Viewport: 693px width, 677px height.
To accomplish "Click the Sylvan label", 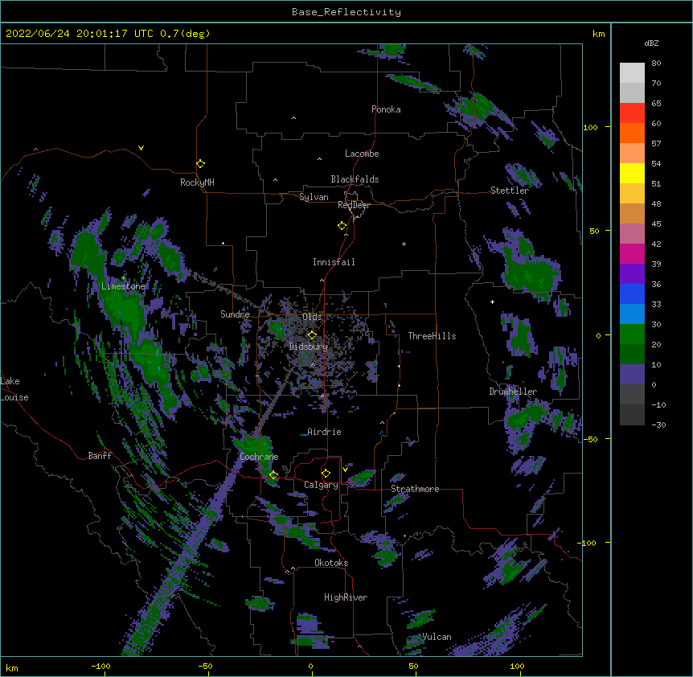I will [314, 197].
